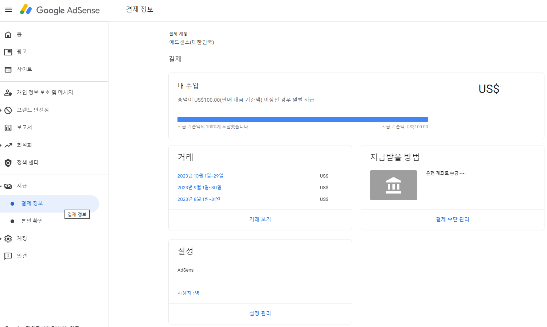Click the 최적화 trend icon
Screen dimensions: 547x327
[8, 145]
